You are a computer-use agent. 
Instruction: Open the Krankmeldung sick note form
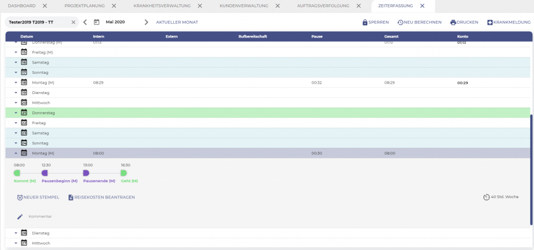coord(508,22)
